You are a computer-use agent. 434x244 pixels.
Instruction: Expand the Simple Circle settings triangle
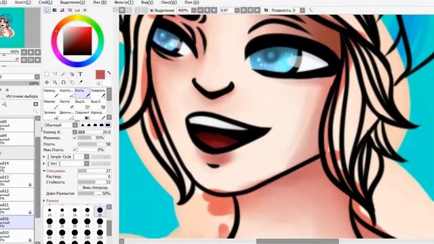(44, 157)
